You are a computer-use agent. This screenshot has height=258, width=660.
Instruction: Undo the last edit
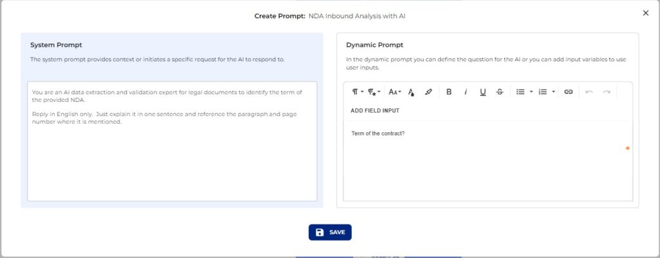[x=589, y=92]
